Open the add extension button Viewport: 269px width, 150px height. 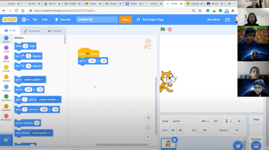6,140
